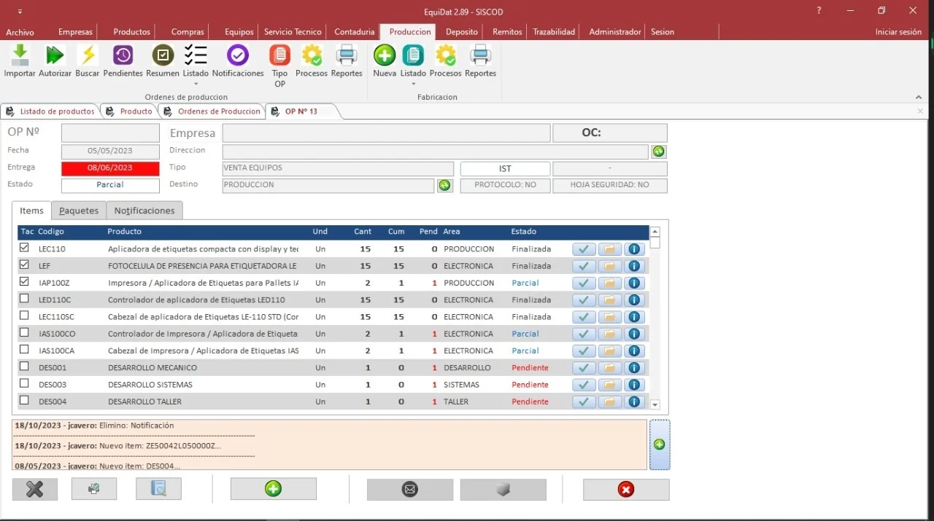
Task: Check the LED110C item checkbox
Action: (24, 299)
